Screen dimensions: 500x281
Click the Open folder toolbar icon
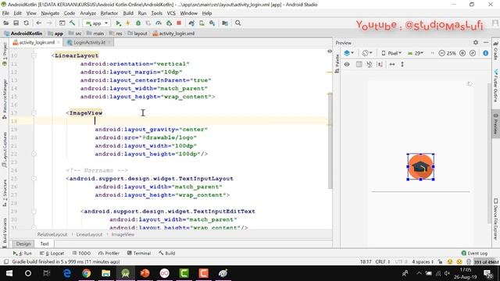coord(6,23)
